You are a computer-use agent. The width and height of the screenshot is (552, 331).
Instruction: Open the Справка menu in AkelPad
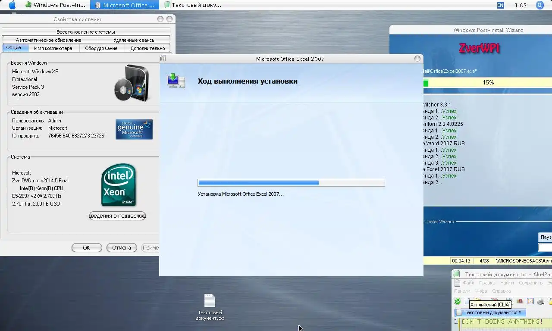click(x=501, y=291)
